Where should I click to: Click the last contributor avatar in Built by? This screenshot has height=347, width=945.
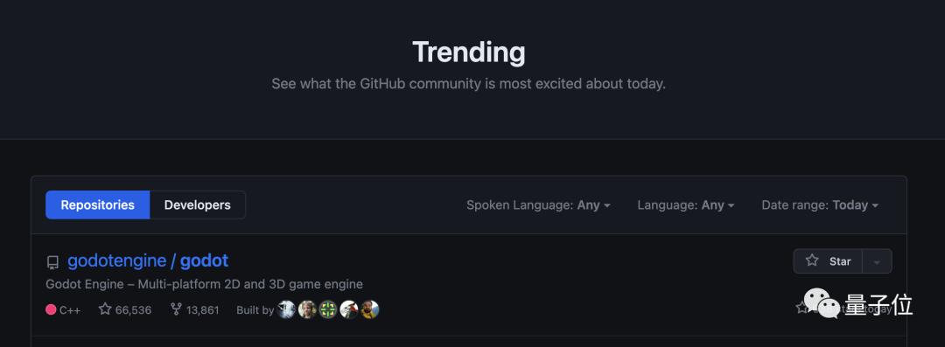[x=370, y=309]
